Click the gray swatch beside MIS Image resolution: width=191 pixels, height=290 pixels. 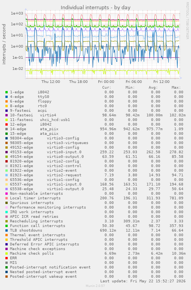(7, 263)
